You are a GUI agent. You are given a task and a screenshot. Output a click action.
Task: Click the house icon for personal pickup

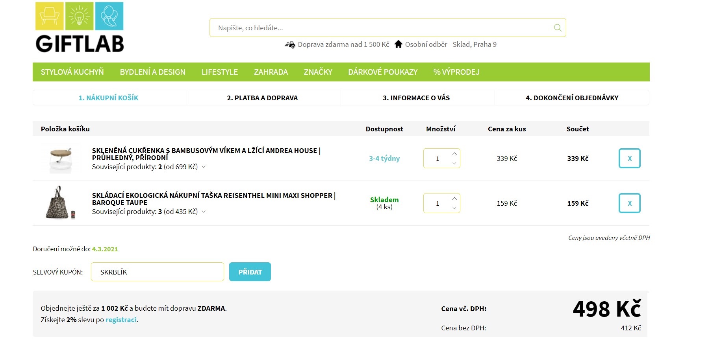pyautogui.click(x=399, y=44)
